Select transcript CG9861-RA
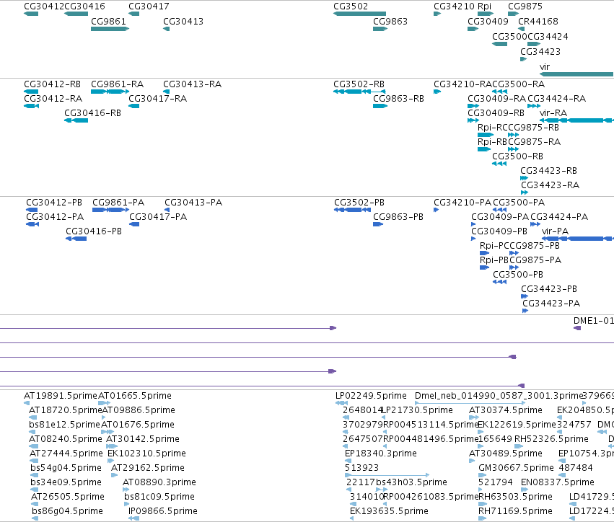Screen dimensions: 614x522 117,84
